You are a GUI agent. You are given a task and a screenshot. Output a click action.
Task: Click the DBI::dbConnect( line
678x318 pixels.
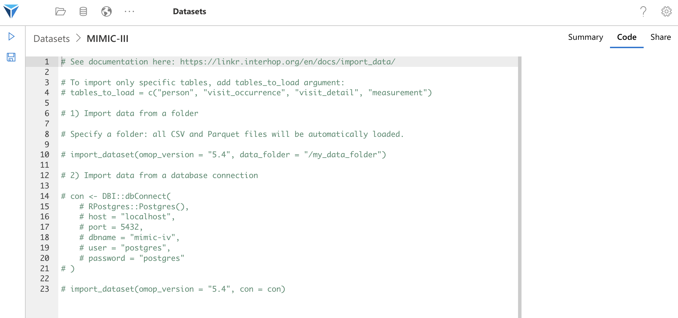(x=116, y=196)
